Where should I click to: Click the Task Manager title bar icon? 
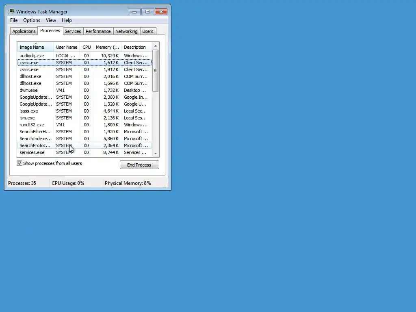click(11, 12)
